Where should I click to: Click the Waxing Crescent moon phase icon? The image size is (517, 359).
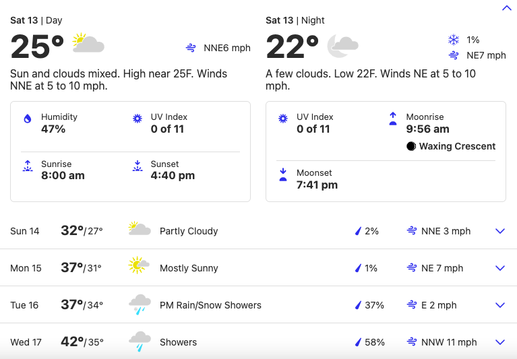pos(410,146)
